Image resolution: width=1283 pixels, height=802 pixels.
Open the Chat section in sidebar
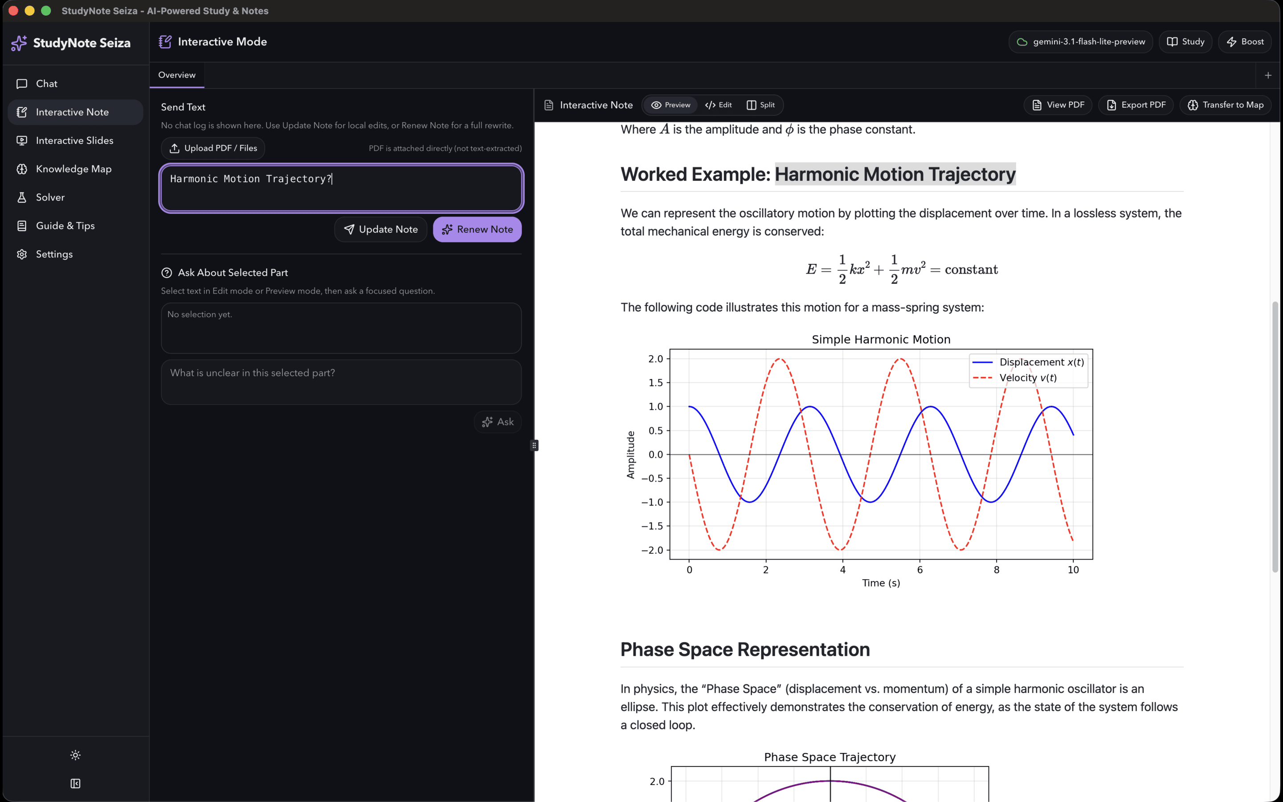coord(75,84)
